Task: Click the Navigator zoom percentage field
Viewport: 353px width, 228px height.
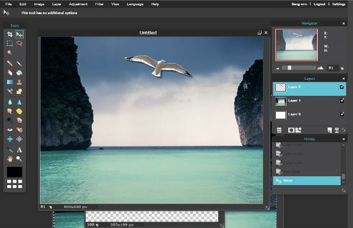Action: [x=333, y=68]
